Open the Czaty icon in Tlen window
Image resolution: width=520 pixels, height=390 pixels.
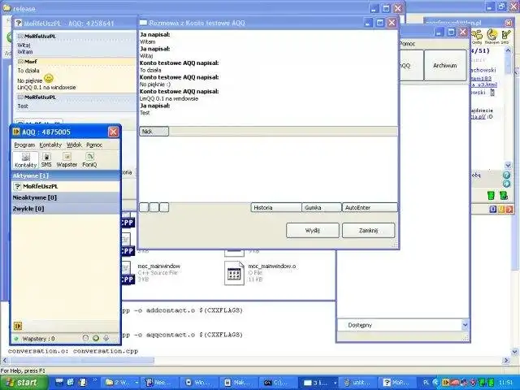click(x=477, y=37)
